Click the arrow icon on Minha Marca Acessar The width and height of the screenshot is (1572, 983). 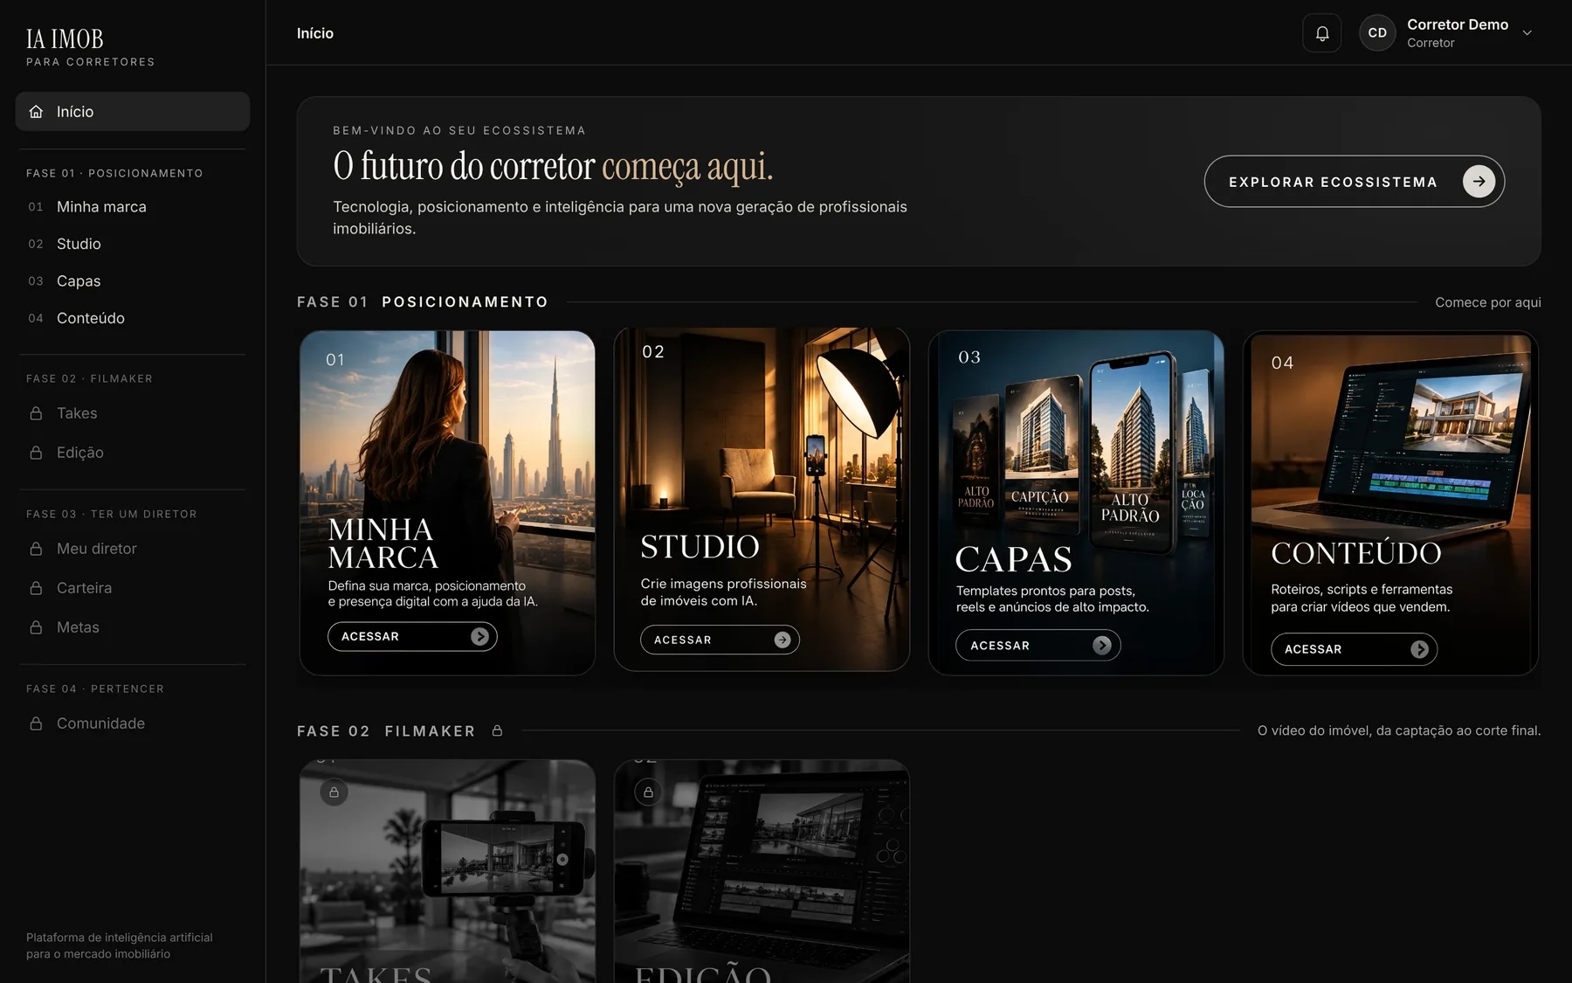pyautogui.click(x=479, y=636)
